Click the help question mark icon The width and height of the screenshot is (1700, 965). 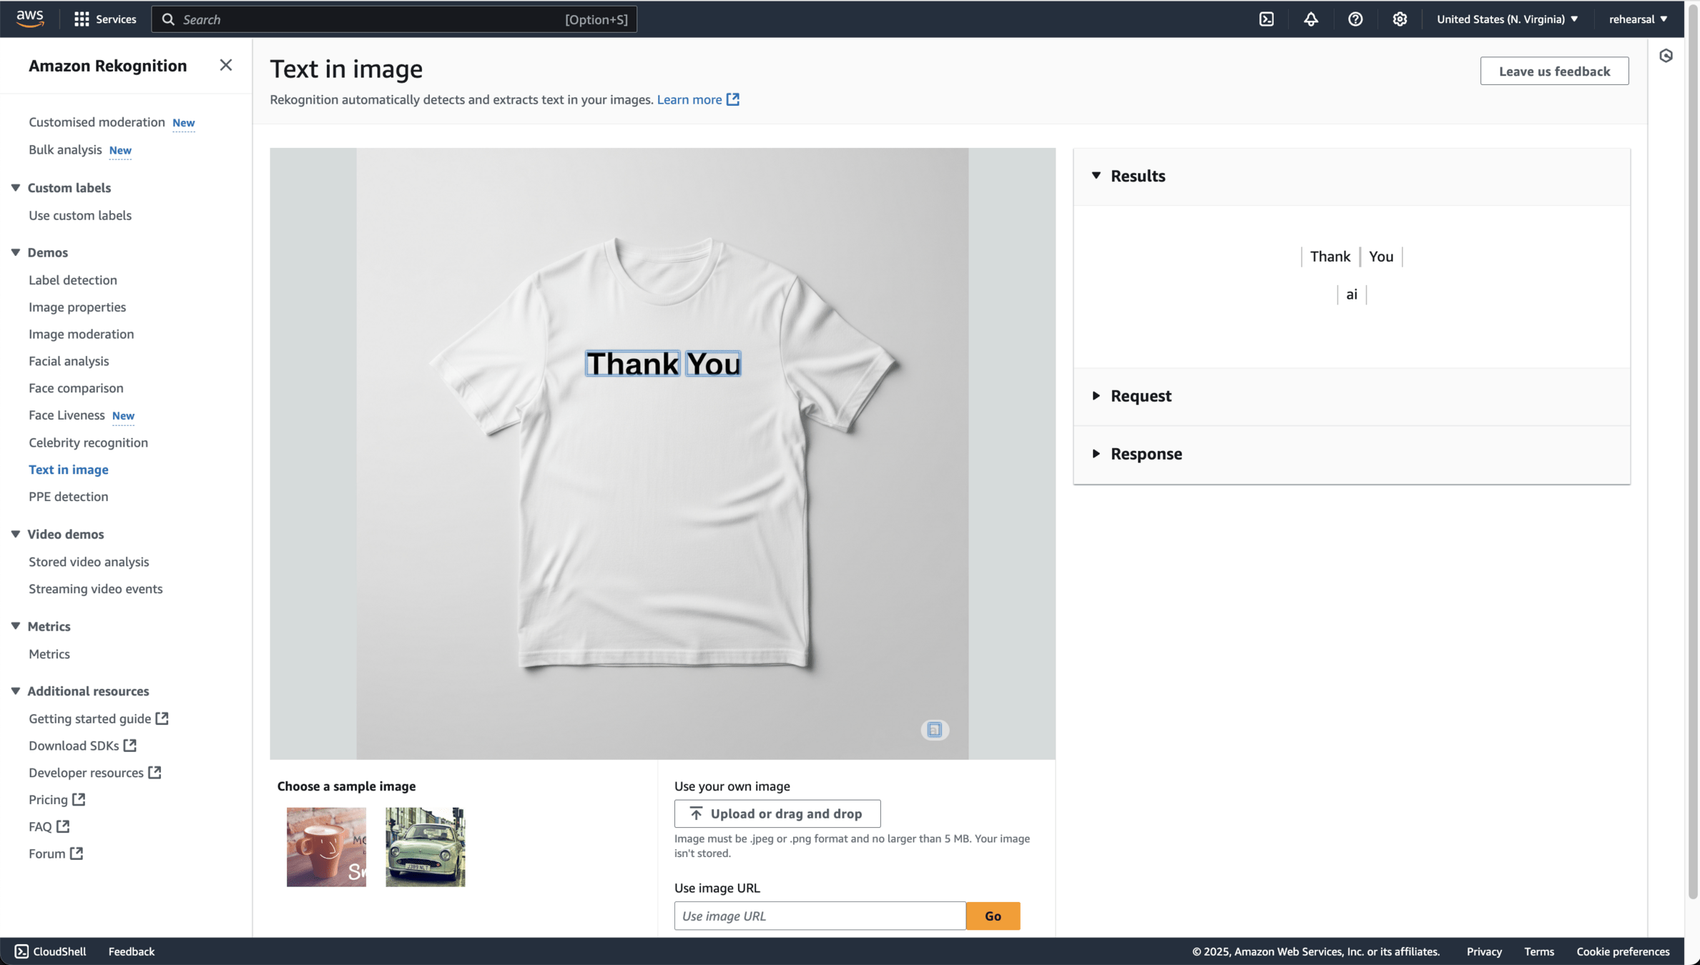[1355, 19]
